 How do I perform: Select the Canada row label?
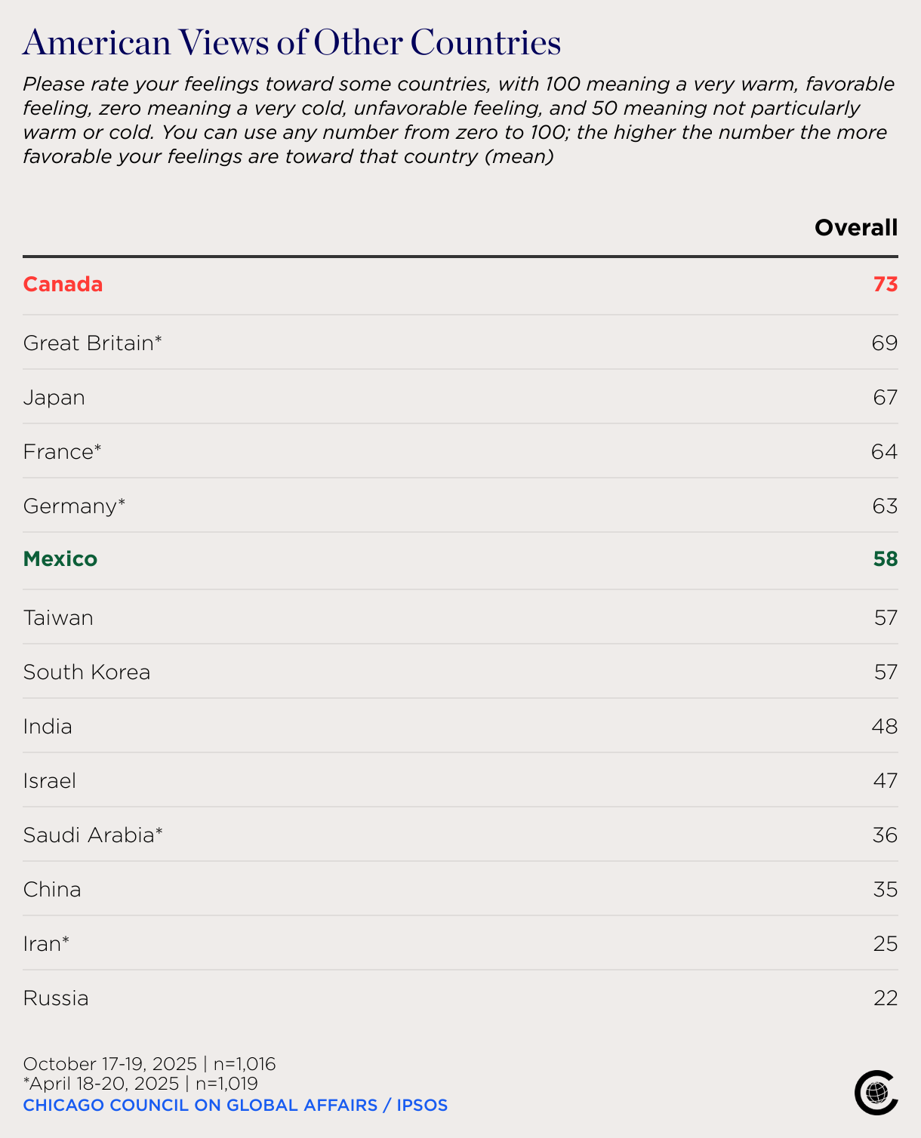63,284
